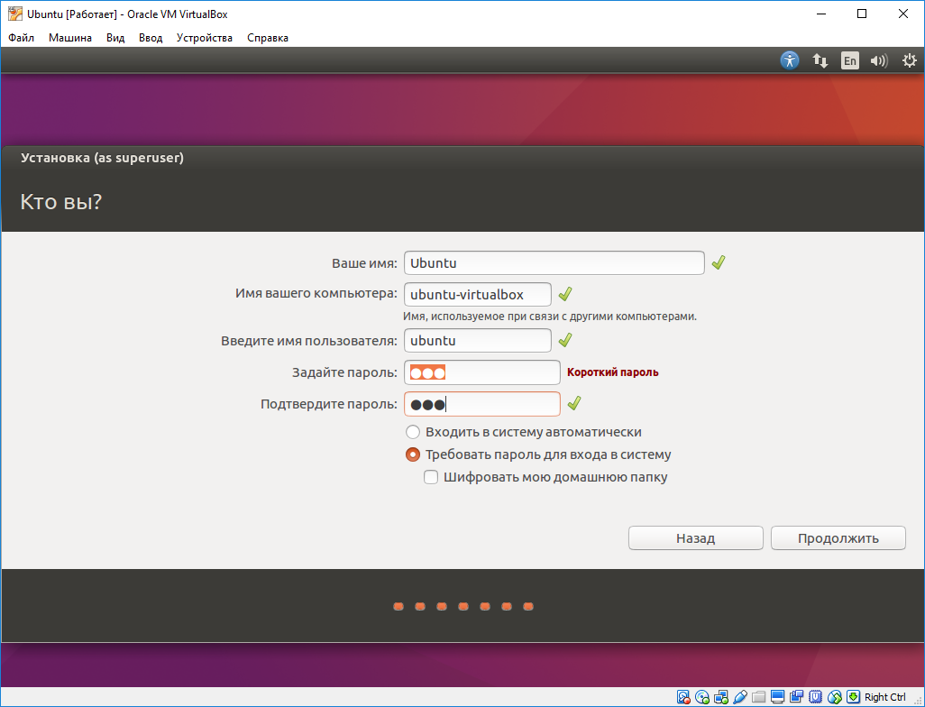Click the CPU chip icon in VirtualBox status bar

(x=815, y=697)
